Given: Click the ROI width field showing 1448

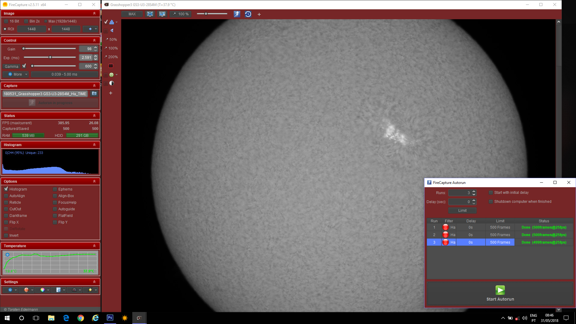Looking at the screenshot, I should [31, 29].
